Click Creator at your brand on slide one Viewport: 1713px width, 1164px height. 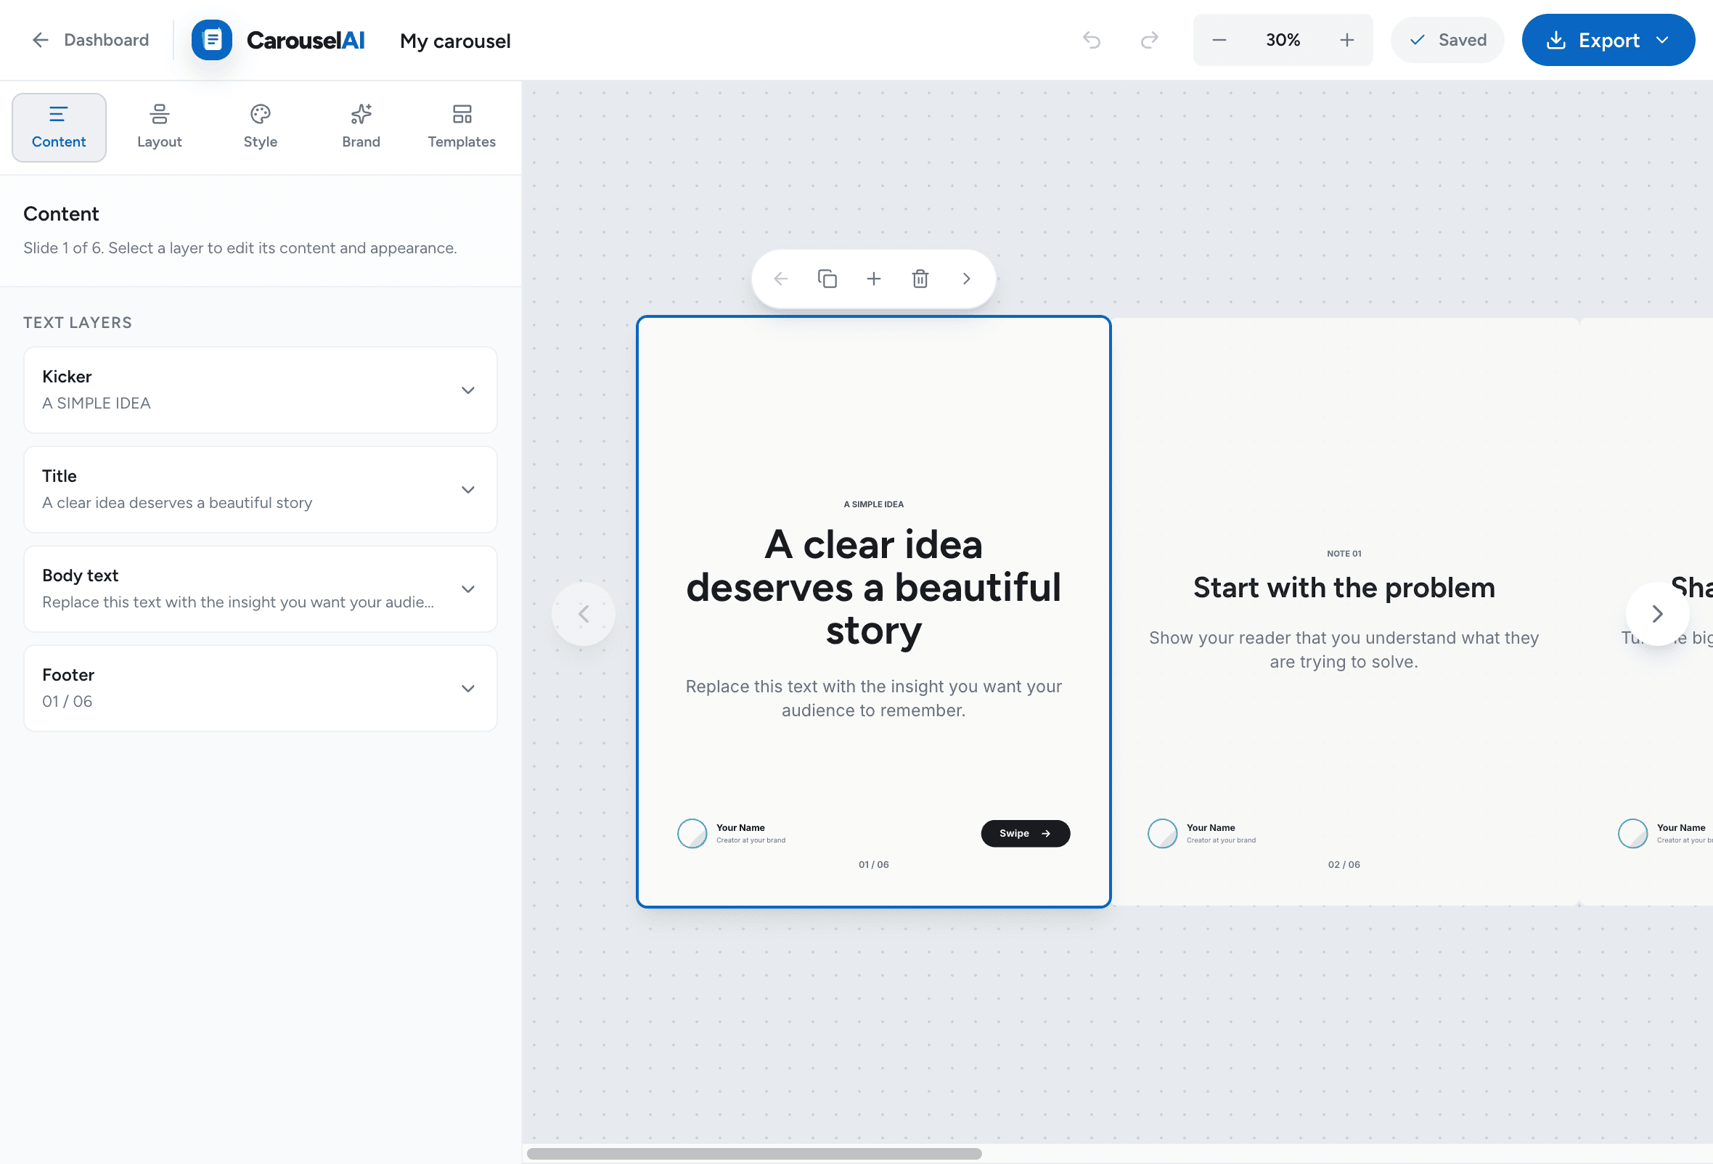(x=751, y=840)
